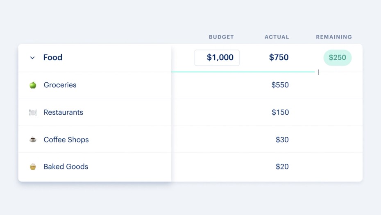Viewport: 381px width, 215px height.
Task: Click the $250 remaining badge
Action: (338, 58)
